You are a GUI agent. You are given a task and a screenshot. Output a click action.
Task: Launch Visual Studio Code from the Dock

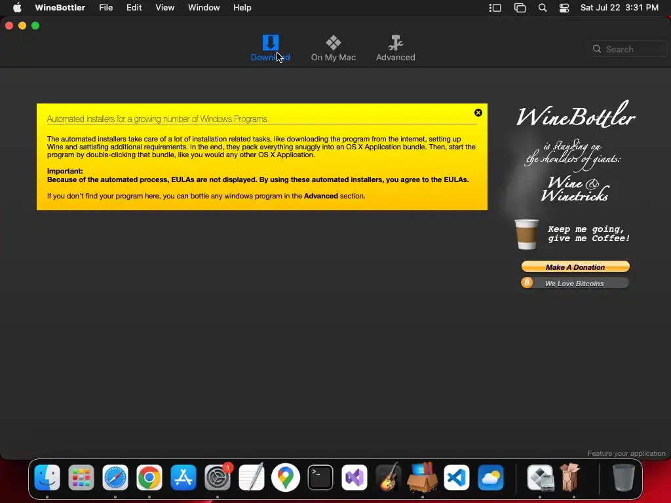457,477
